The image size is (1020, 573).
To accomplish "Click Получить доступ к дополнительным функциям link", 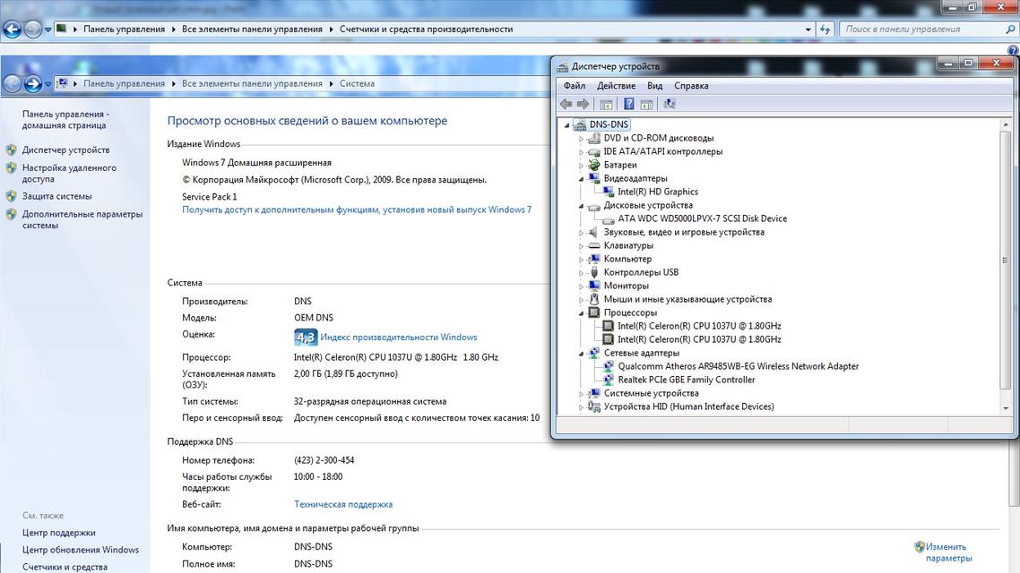I will tap(357, 210).
